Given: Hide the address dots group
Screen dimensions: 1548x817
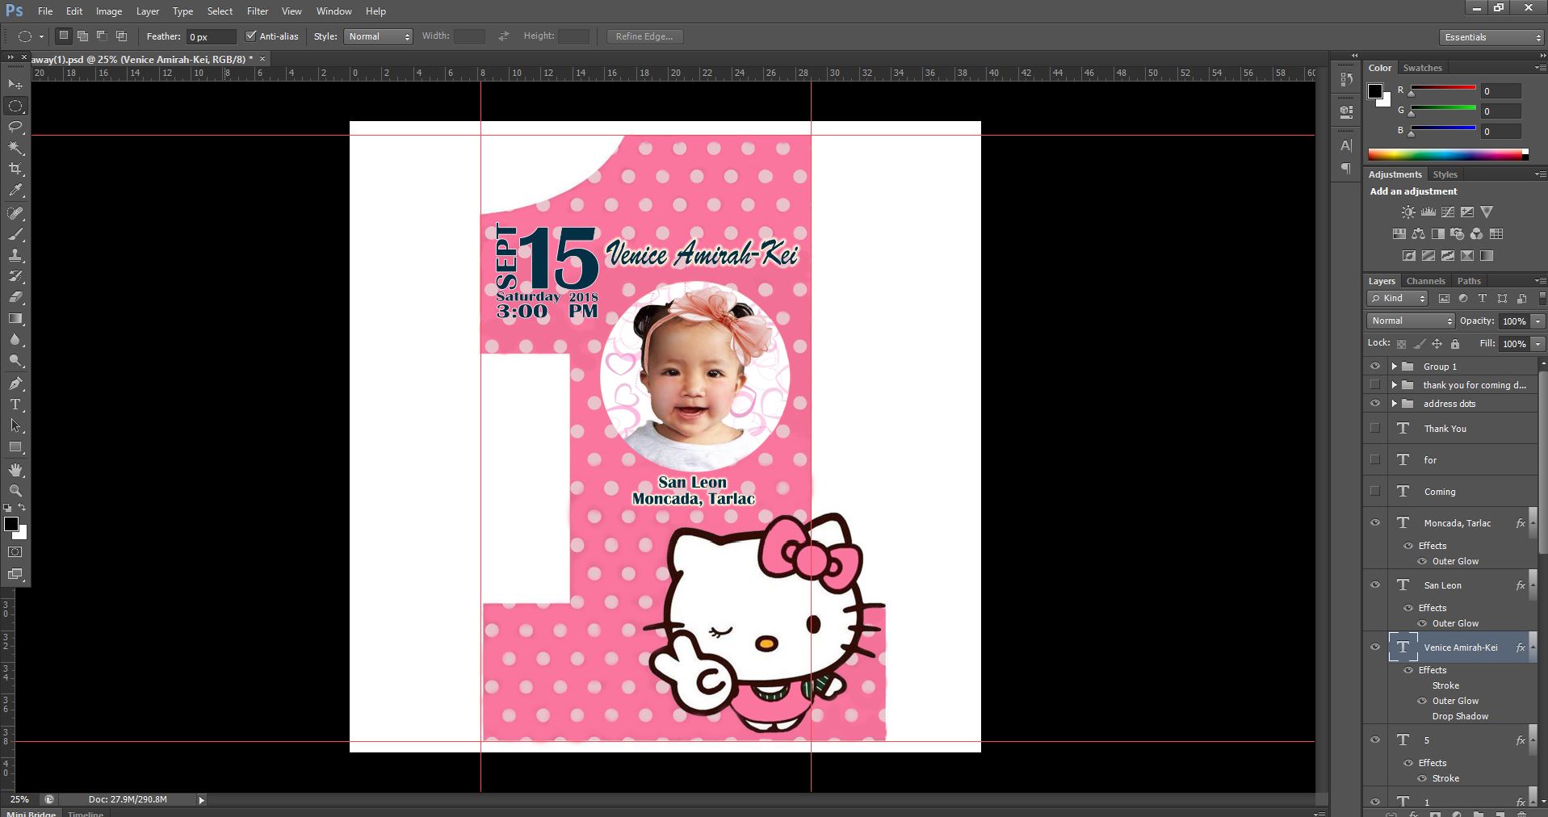Looking at the screenshot, I should coord(1375,404).
